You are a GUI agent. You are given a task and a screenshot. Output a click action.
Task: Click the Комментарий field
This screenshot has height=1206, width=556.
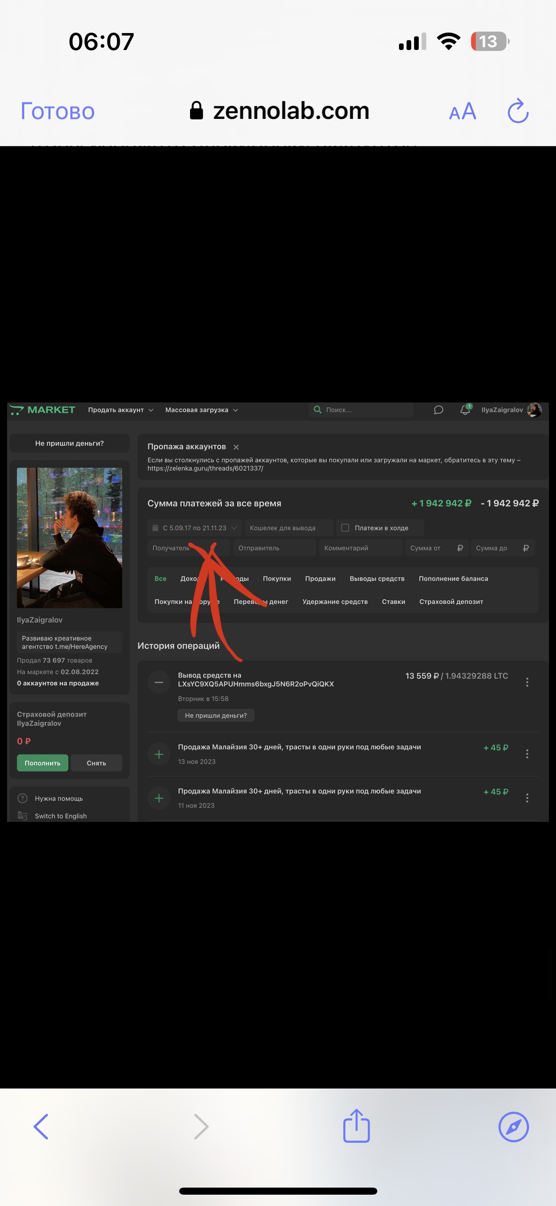pyautogui.click(x=360, y=548)
